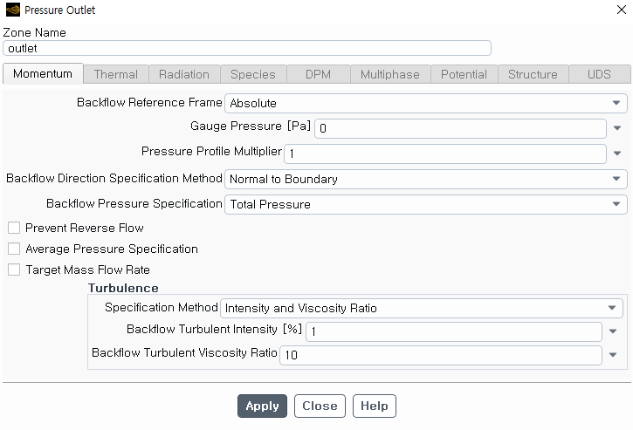This screenshot has width=633, height=430.
Task: Click Pressure Profile Multiplier dropdown arrow
Action: (617, 154)
